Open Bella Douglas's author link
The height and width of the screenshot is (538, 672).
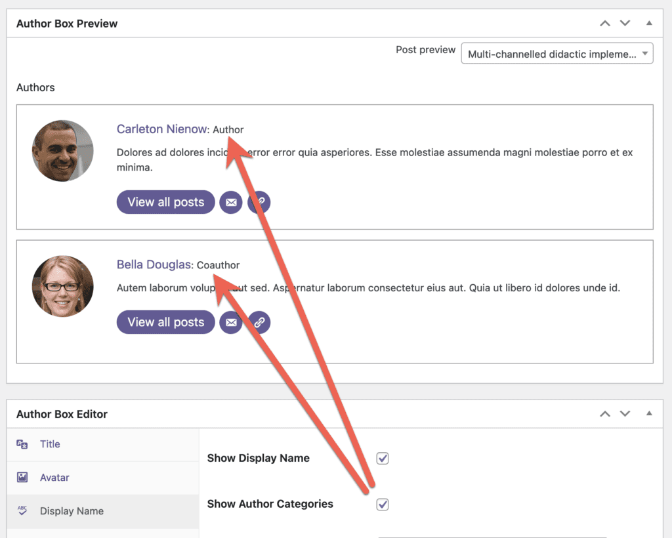pyautogui.click(x=154, y=264)
